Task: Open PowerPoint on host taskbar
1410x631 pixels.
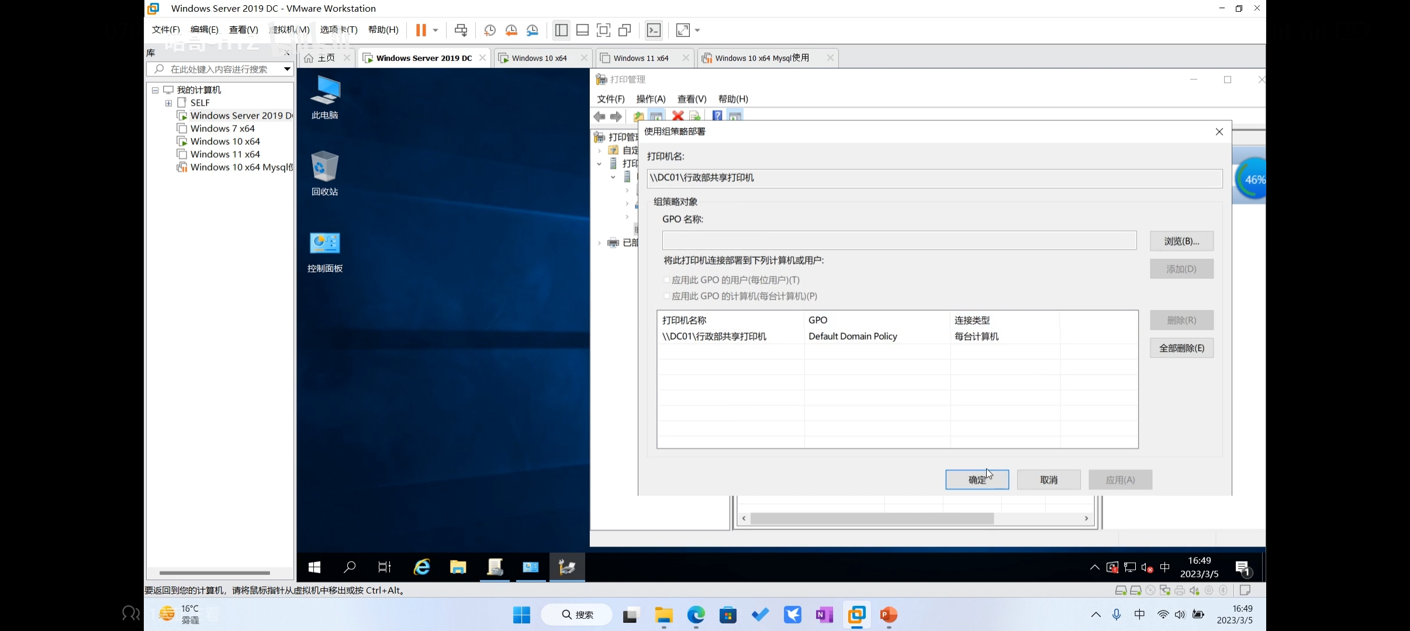Action: pyautogui.click(x=889, y=615)
